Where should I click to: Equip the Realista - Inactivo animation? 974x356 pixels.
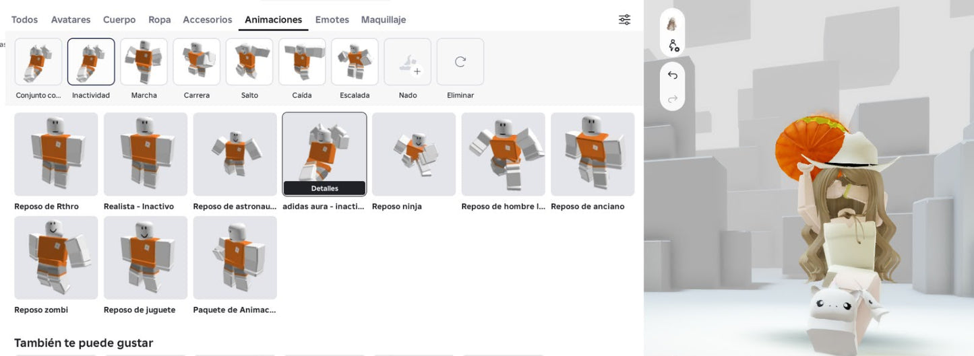[x=146, y=154]
